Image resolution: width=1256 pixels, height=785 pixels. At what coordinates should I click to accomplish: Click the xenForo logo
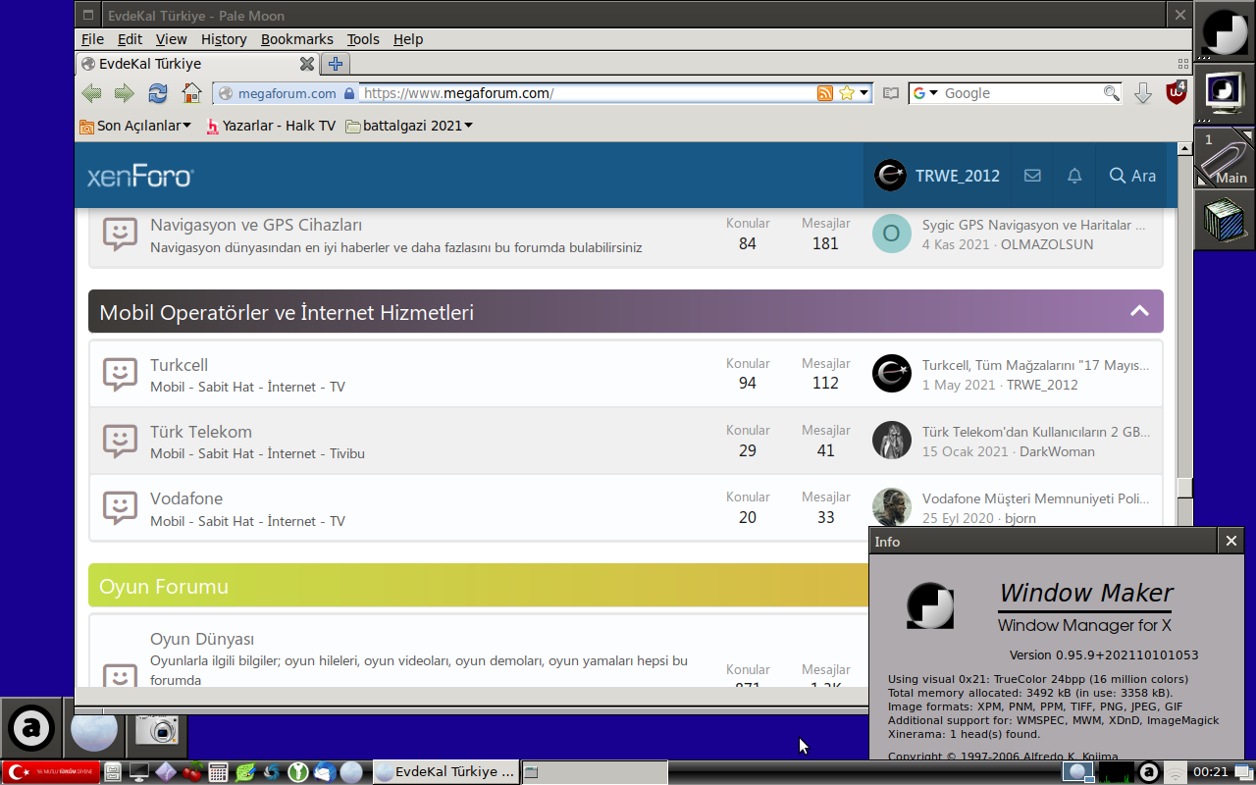(140, 177)
